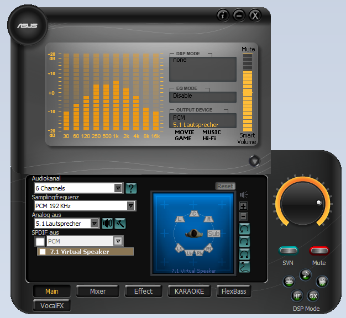Click the OUTPUT DEVICE PCM display box
Screen dimensions: 346x318
pos(203,120)
